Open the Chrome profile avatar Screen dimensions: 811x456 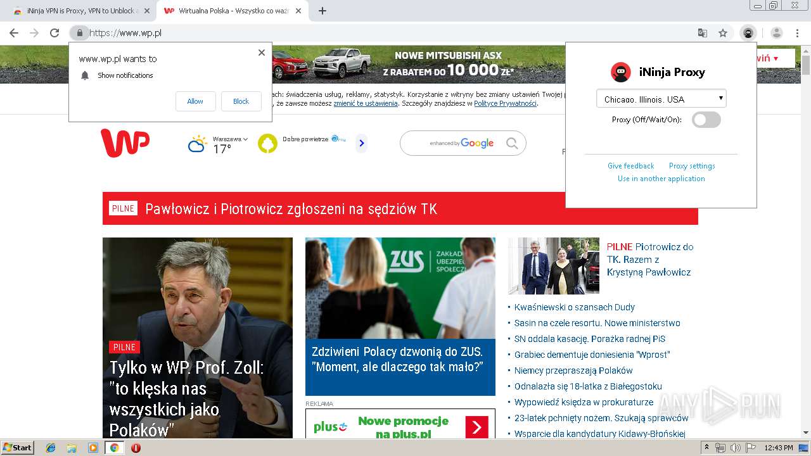click(777, 33)
